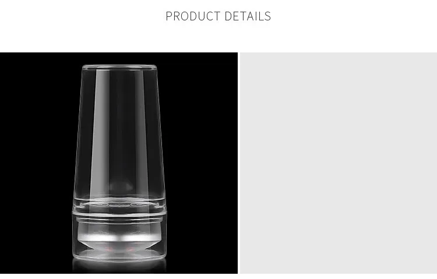437x279 pixels.
Task: Select the empty gray panel beside photo
Action: pos(339,163)
